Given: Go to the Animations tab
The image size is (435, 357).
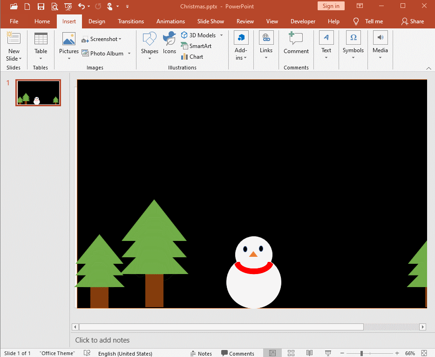Looking at the screenshot, I should point(170,21).
